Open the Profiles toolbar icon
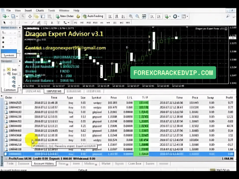The image size is (239, 179). click(x=13, y=16)
